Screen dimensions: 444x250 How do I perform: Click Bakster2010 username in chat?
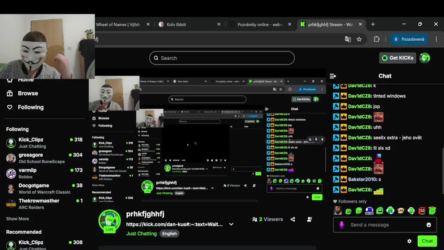pos(362,179)
